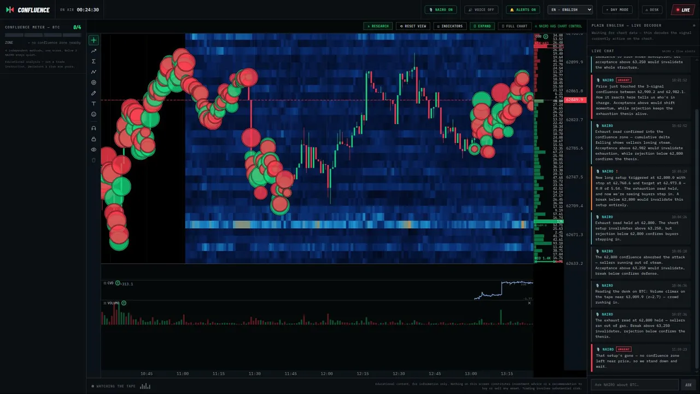Viewport: 700px width, 394px height.
Task: Click the current price tag 62849.9
Action: click(574, 100)
